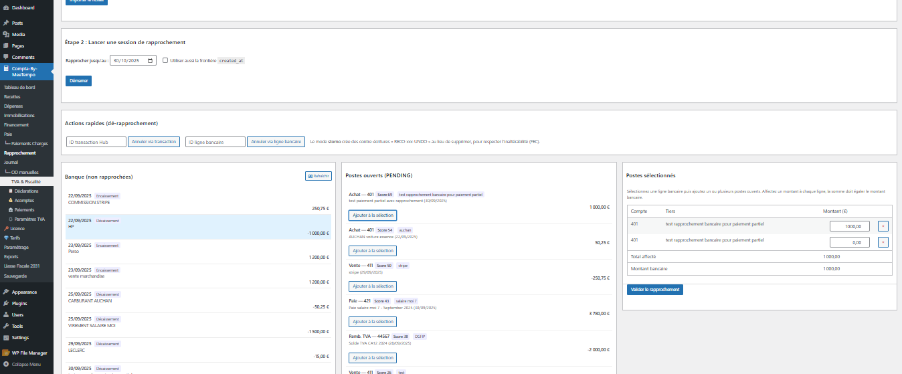
Task: Add AUCHAN voiture essence posting to selection
Action: click(373, 251)
